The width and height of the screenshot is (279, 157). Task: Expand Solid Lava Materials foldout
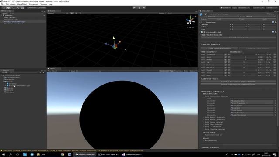(204, 127)
